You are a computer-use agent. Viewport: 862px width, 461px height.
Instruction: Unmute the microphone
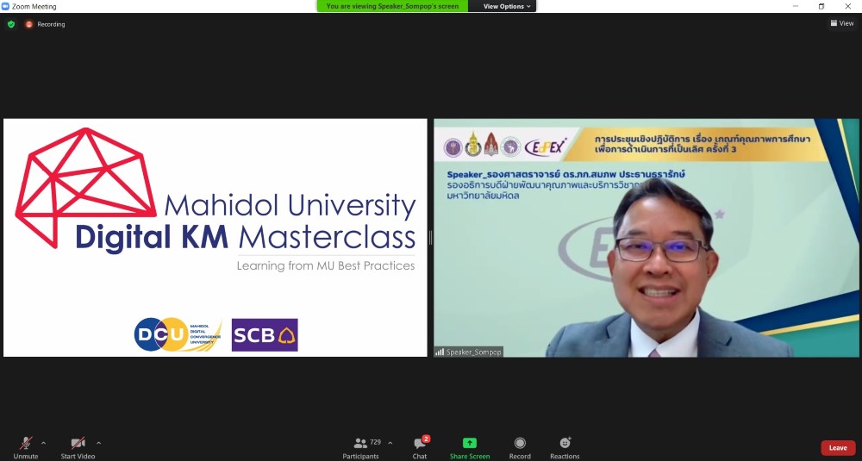tap(25, 443)
